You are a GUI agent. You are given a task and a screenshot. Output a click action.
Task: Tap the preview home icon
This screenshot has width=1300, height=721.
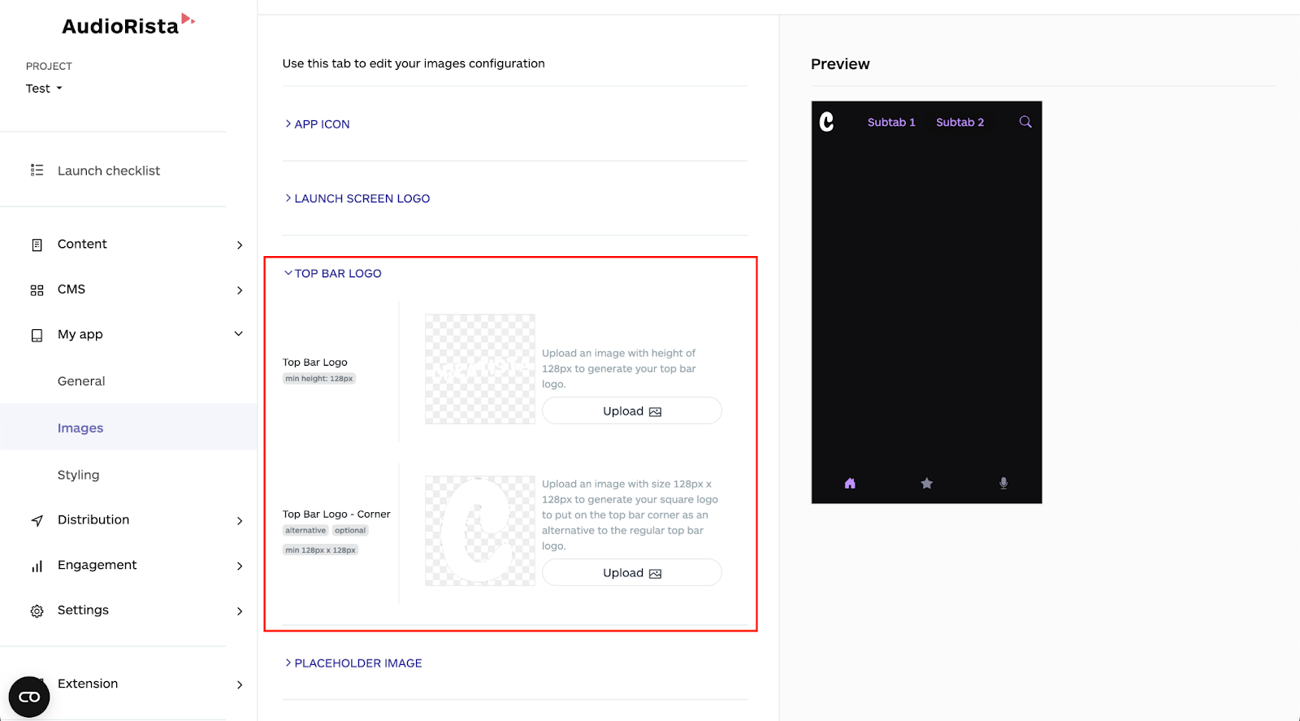click(850, 484)
